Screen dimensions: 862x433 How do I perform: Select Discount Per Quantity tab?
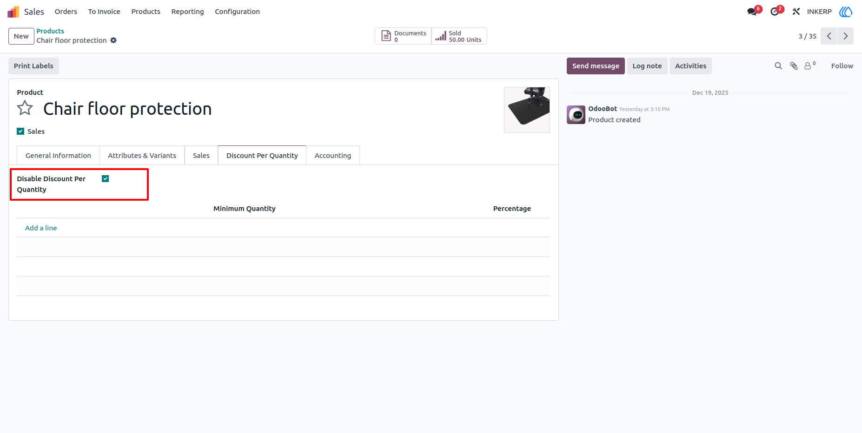point(262,156)
